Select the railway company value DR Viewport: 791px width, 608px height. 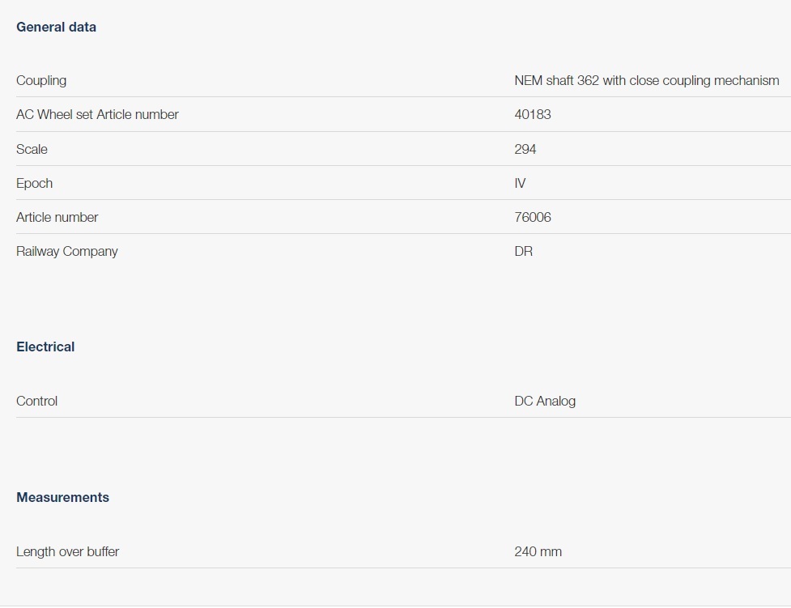tap(523, 251)
